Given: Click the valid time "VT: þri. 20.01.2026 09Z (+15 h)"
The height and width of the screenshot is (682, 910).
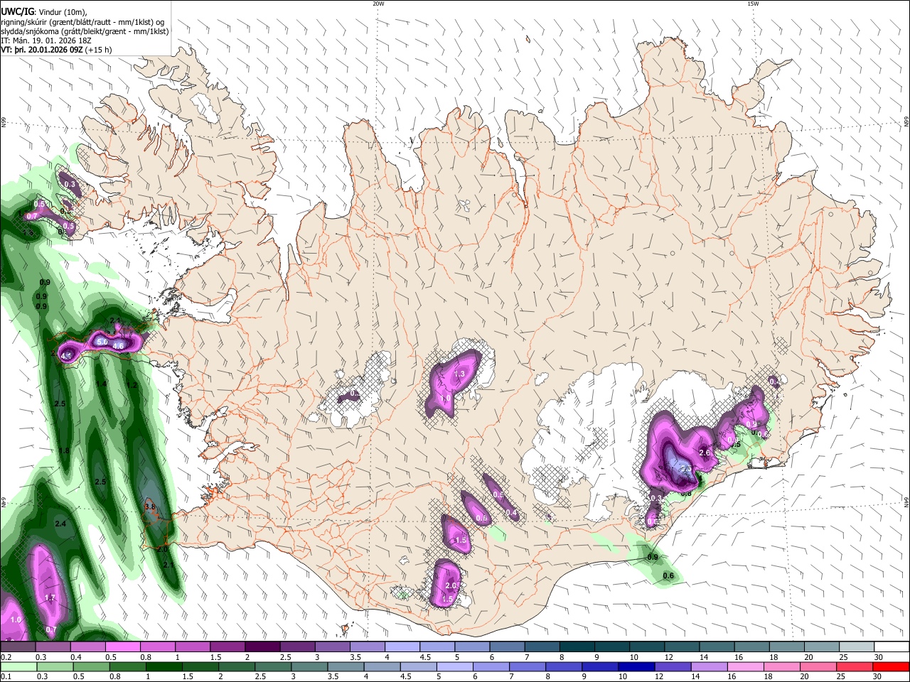Looking at the screenshot, I should 56,50.
